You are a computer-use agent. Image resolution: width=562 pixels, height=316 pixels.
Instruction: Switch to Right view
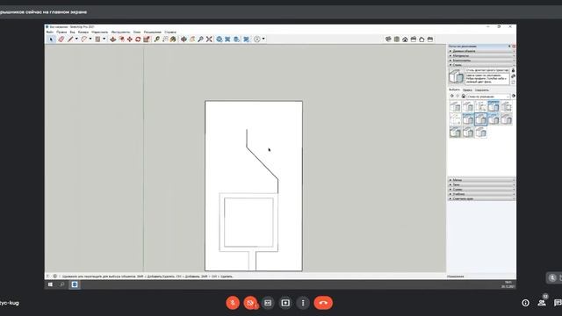(414, 39)
